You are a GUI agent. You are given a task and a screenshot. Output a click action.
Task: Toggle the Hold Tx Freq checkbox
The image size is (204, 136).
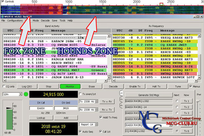pos(101,117)
